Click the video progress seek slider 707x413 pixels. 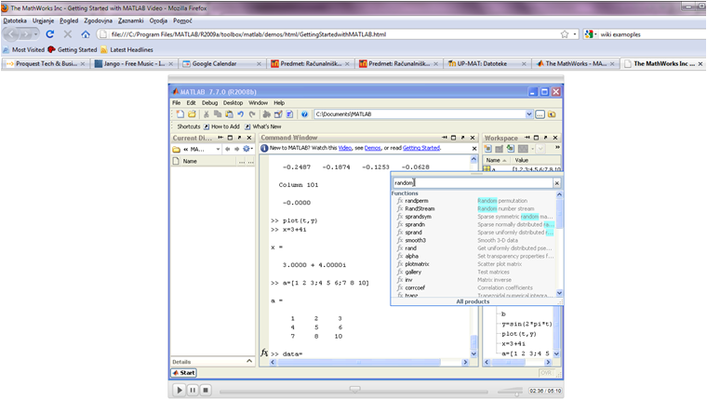(354, 391)
